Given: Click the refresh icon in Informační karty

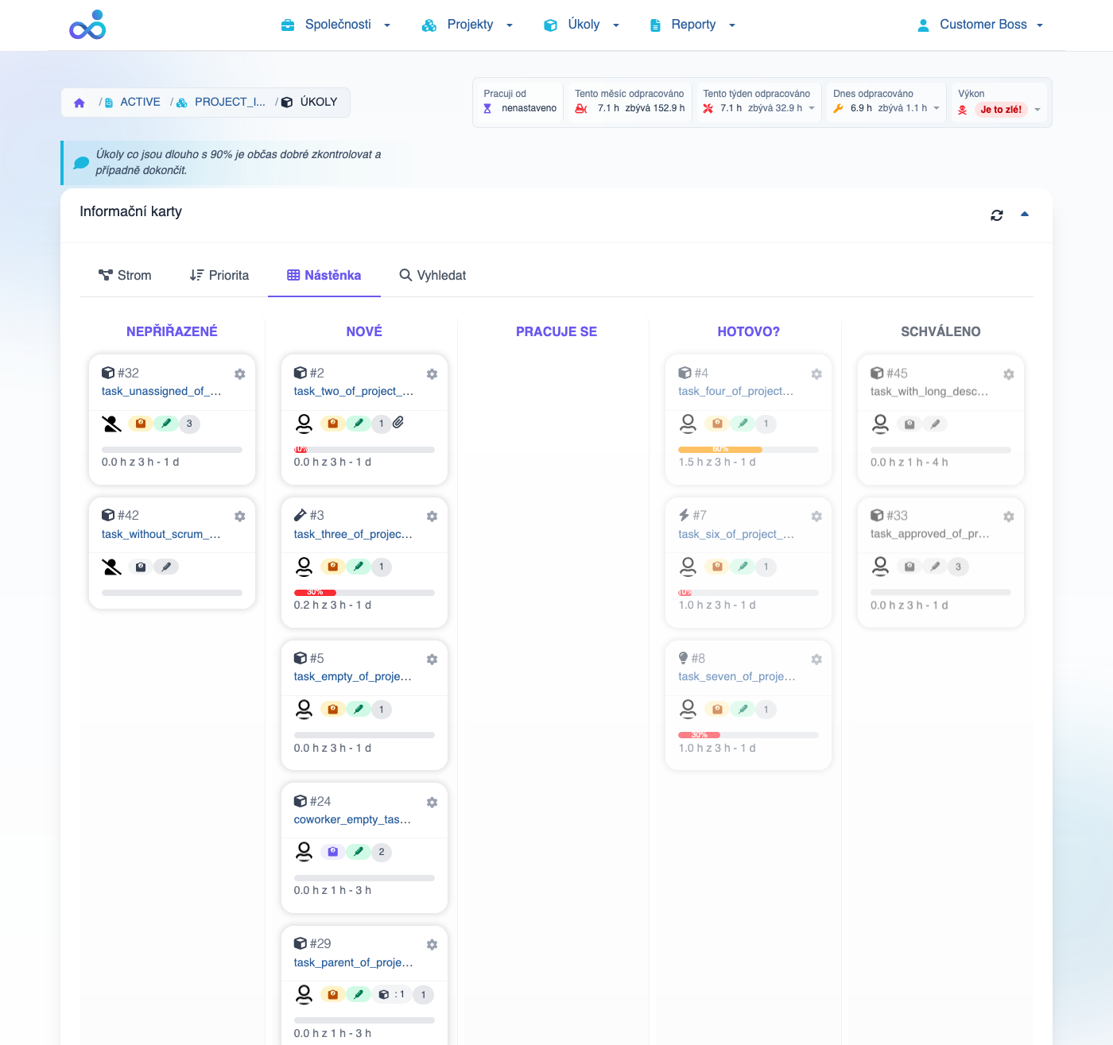Looking at the screenshot, I should click(996, 215).
